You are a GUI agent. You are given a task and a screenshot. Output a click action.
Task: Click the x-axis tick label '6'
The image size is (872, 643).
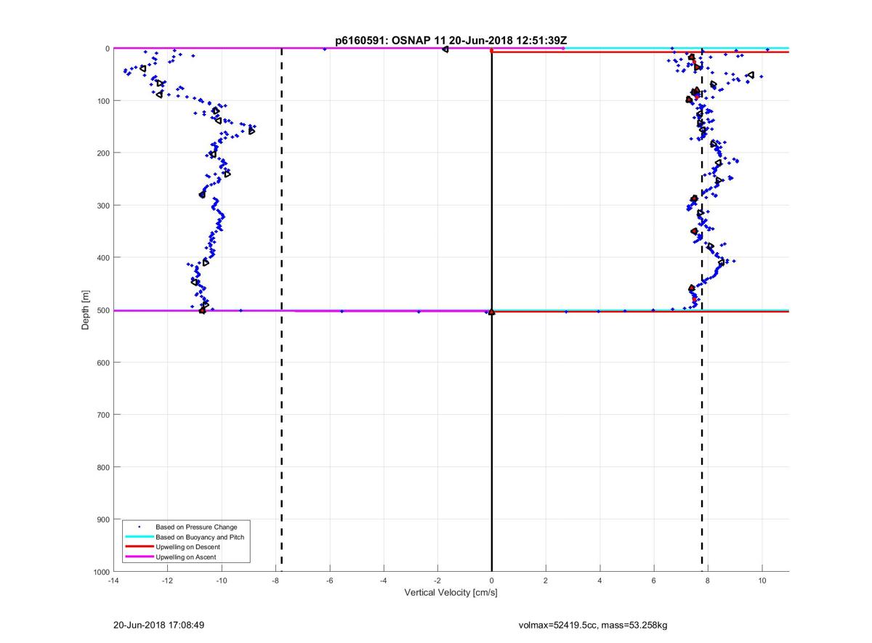654,581
